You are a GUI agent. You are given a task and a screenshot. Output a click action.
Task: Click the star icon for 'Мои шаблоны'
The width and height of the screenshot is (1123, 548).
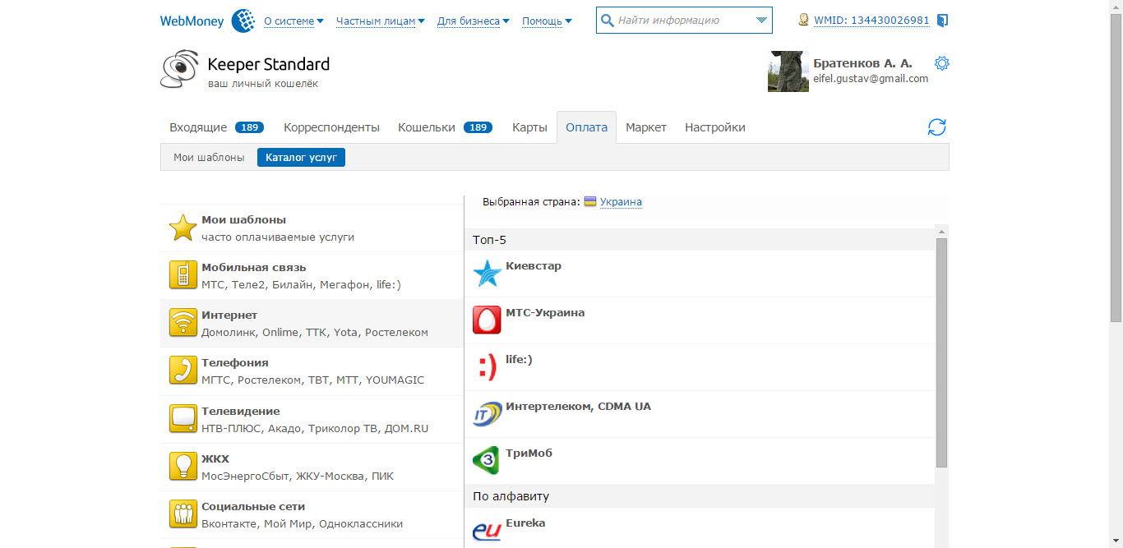pyautogui.click(x=183, y=228)
